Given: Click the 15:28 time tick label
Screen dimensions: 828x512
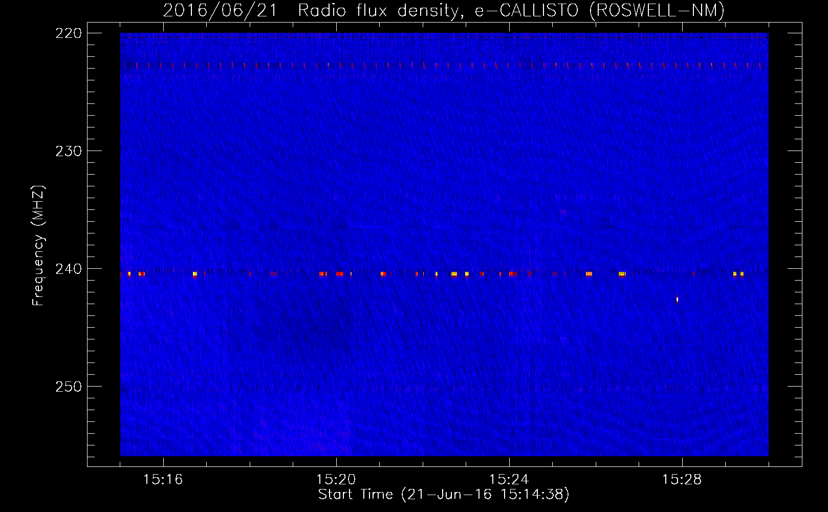Looking at the screenshot, I should (682, 479).
